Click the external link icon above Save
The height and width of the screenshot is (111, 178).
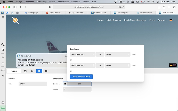coord(3,103)
